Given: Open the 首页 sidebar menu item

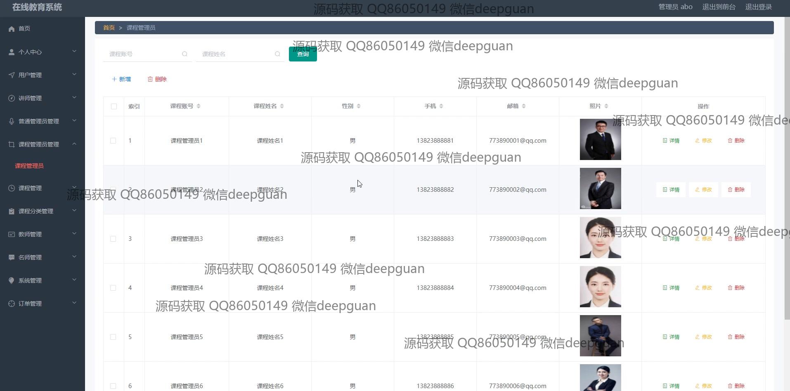Looking at the screenshot, I should tap(43, 28).
